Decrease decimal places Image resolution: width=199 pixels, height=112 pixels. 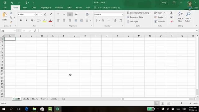click(121, 21)
